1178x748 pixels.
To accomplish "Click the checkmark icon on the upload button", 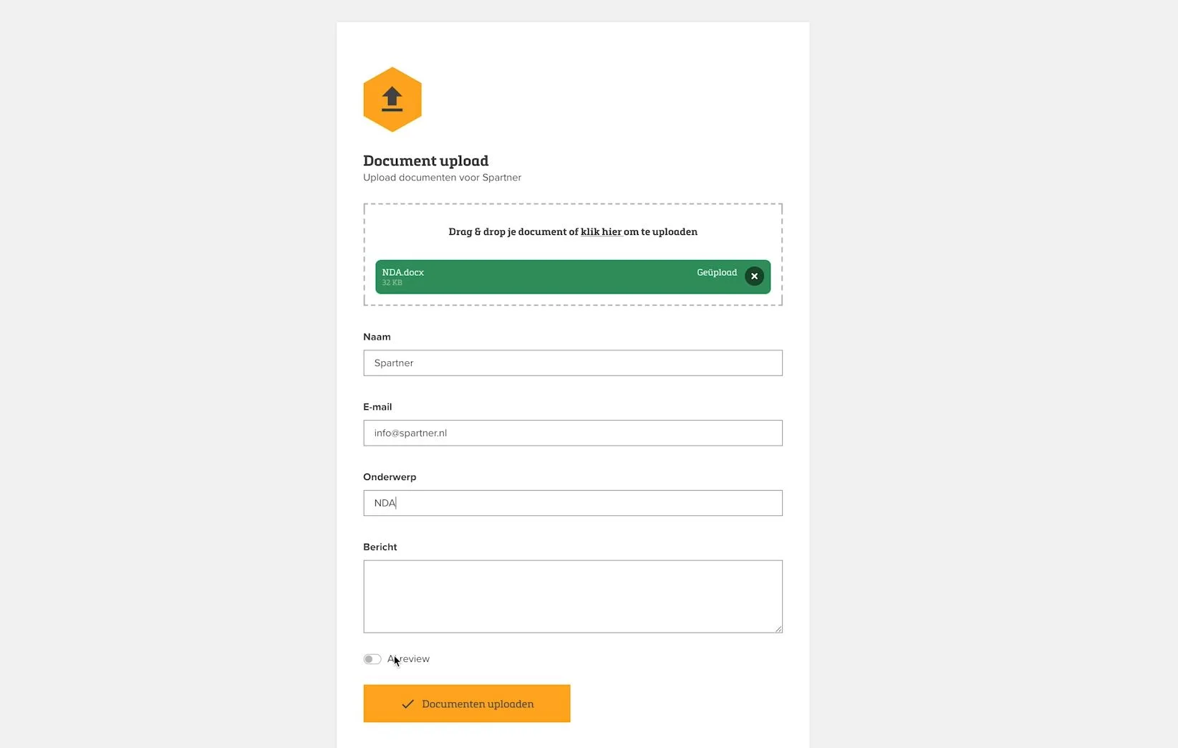I will click(x=407, y=704).
